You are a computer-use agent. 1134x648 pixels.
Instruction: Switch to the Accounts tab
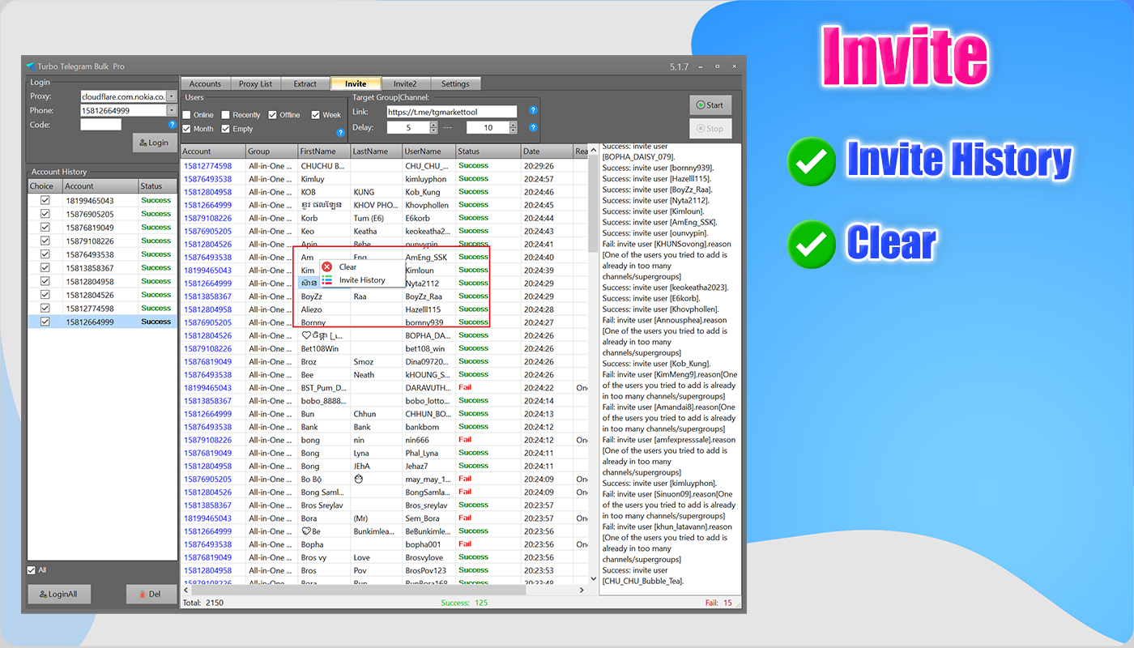tap(206, 83)
